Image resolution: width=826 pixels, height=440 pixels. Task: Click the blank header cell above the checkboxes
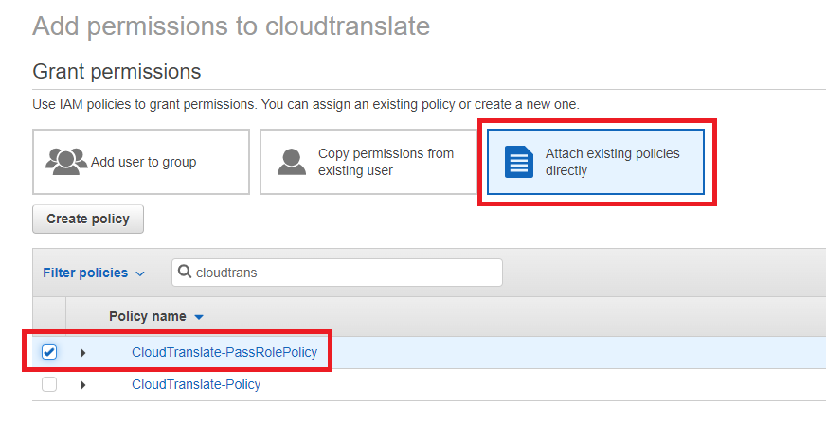coord(49,316)
